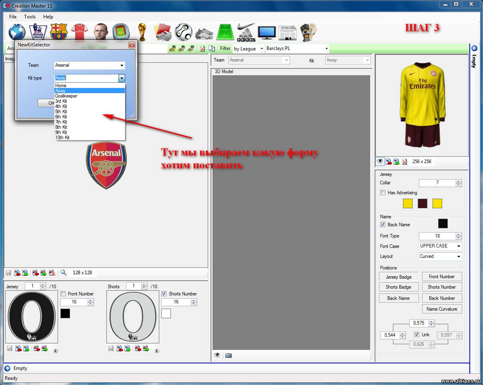Click the dark maroon jersey color swatch

[423, 203]
